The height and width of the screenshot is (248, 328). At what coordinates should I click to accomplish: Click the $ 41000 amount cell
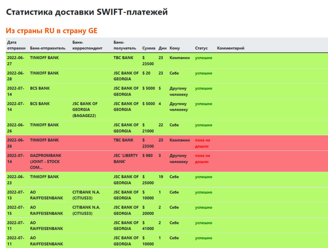click(148, 226)
